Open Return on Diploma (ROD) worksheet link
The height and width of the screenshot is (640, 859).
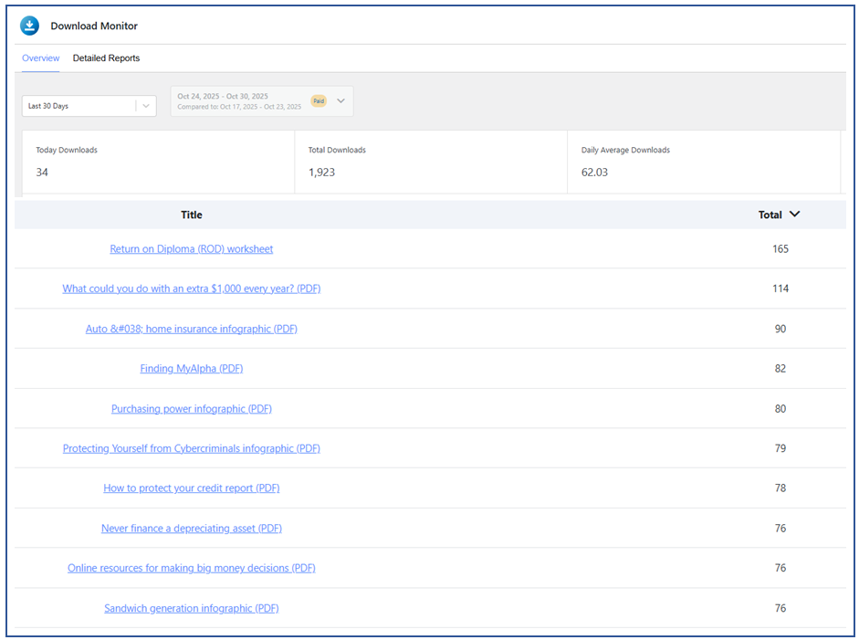click(192, 249)
